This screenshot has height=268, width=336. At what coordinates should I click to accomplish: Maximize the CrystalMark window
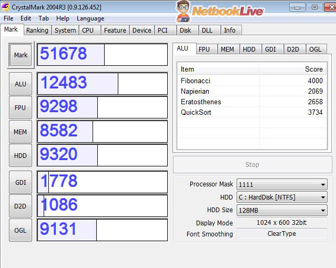[x=314, y=7]
